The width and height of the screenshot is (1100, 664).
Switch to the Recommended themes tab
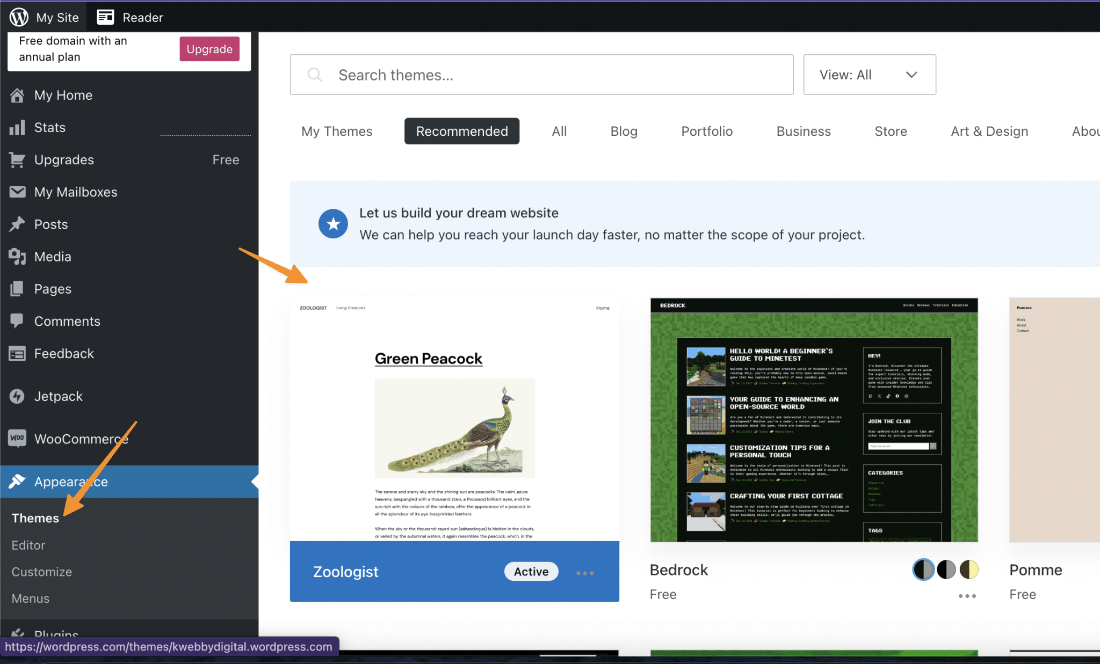point(461,131)
